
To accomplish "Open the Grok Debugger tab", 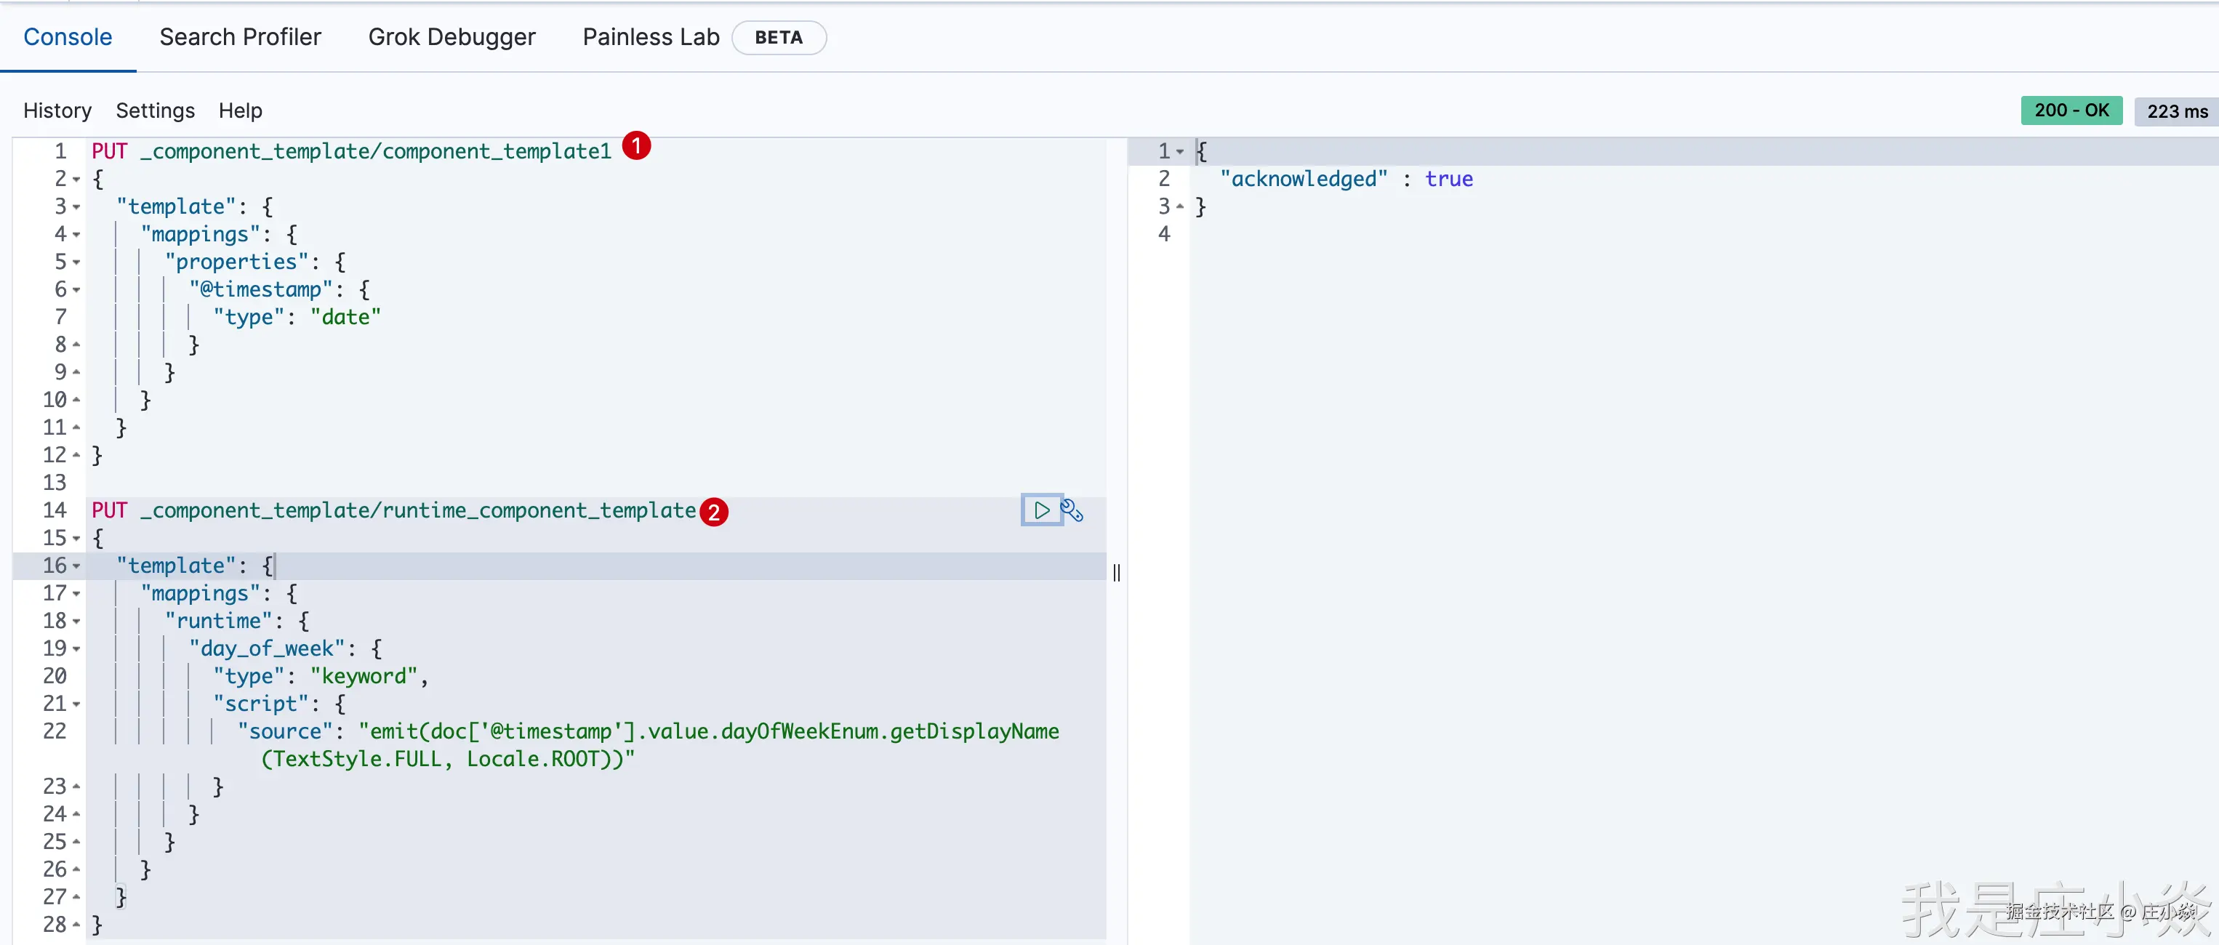I will (452, 37).
